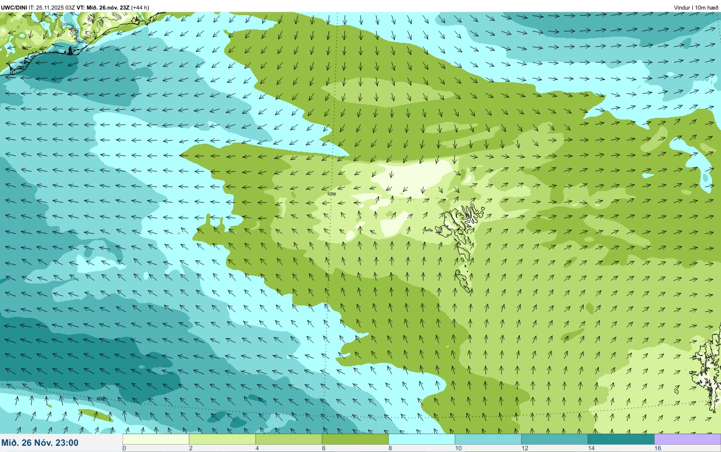Select the 'UWC/DINI' model label
The width and height of the screenshot is (721, 452).
14,7
